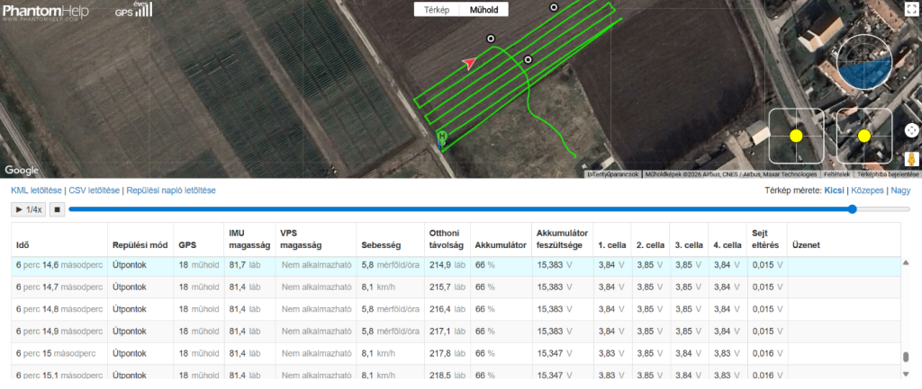The height and width of the screenshot is (389, 922).
Task: Play the flight at 1/4x speed
Action: tap(28, 209)
